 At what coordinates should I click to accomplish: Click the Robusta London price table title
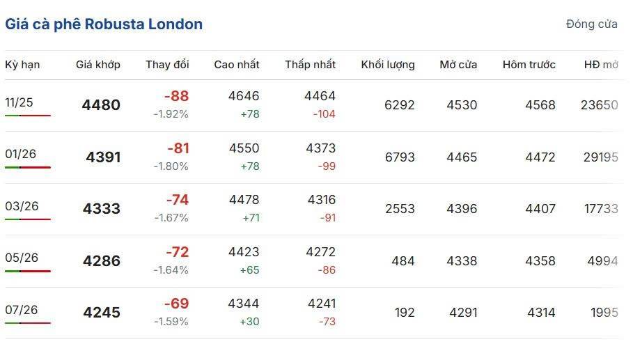pyautogui.click(x=104, y=24)
